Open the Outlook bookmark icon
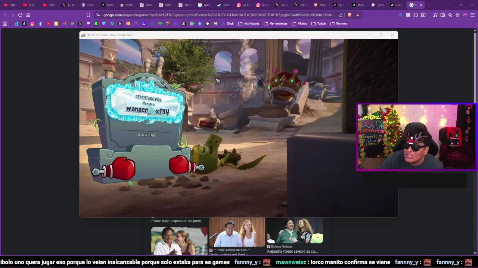The image size is (478, 268). click(x=16, y=23)
